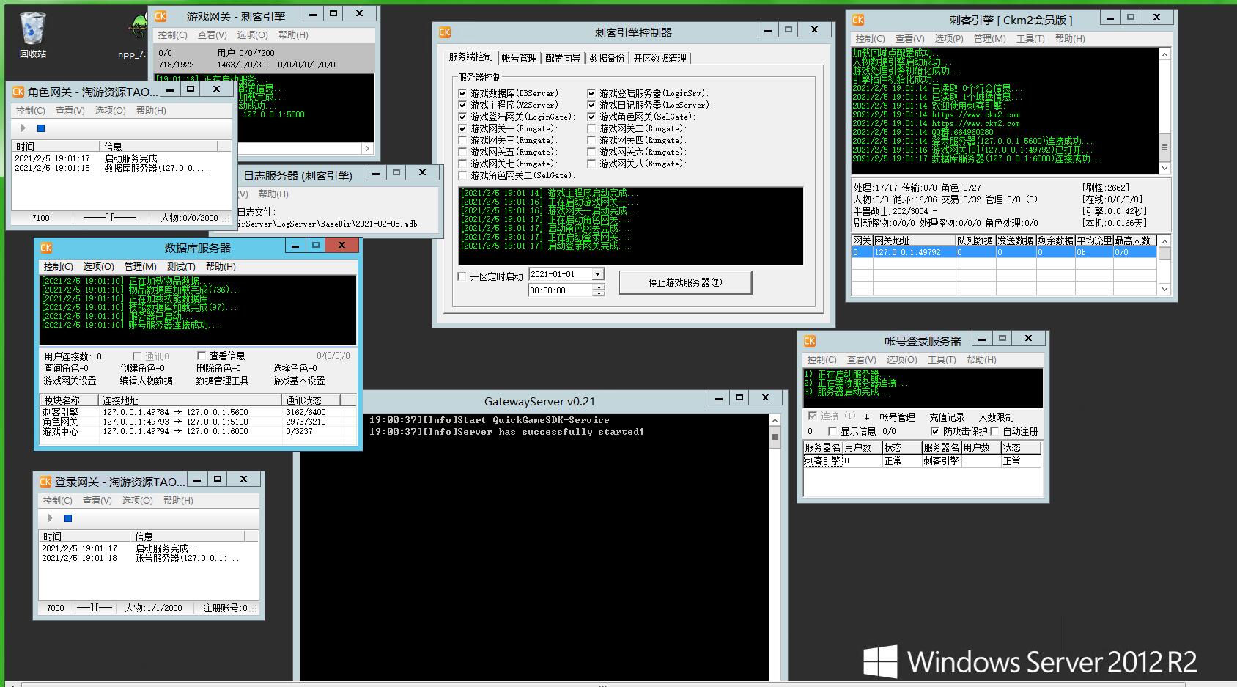Toggle the 开区定时启动 checkbox
Viewport: 1237px width, 687px height.
462,276
